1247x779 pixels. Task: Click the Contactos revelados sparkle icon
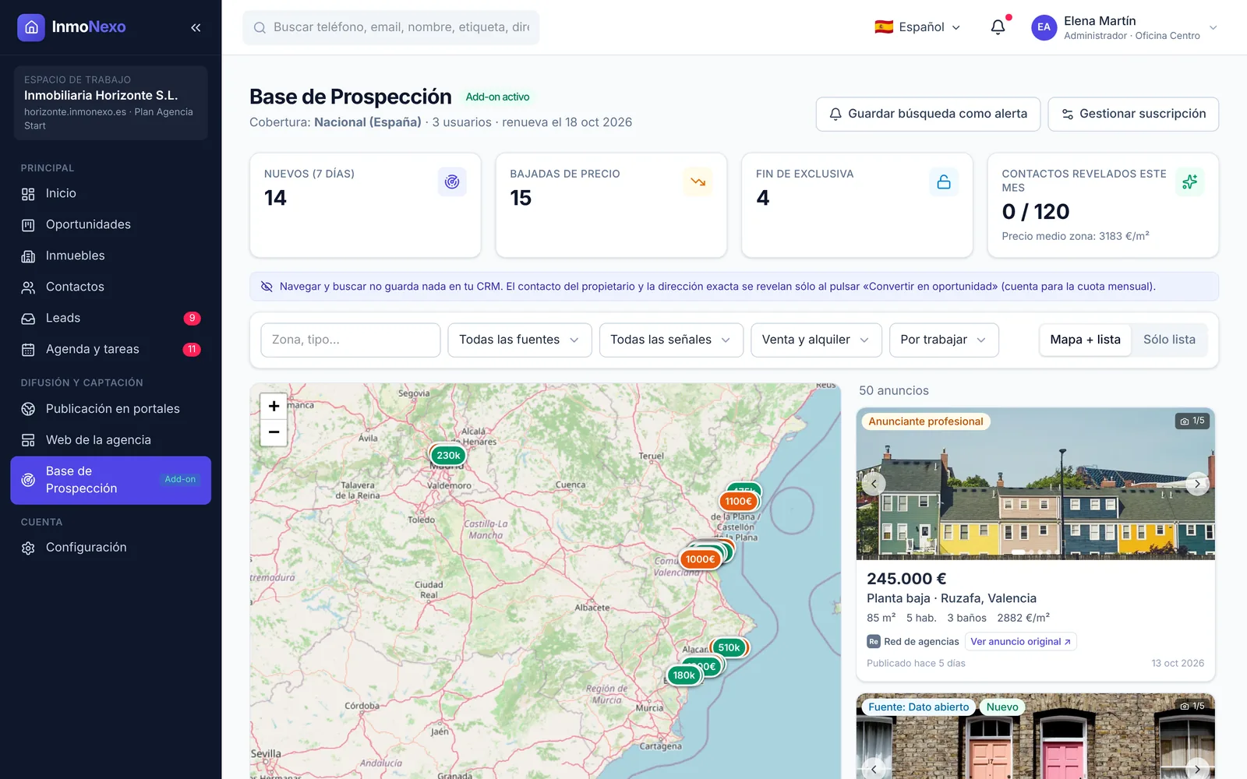(x=1189, y=182)
